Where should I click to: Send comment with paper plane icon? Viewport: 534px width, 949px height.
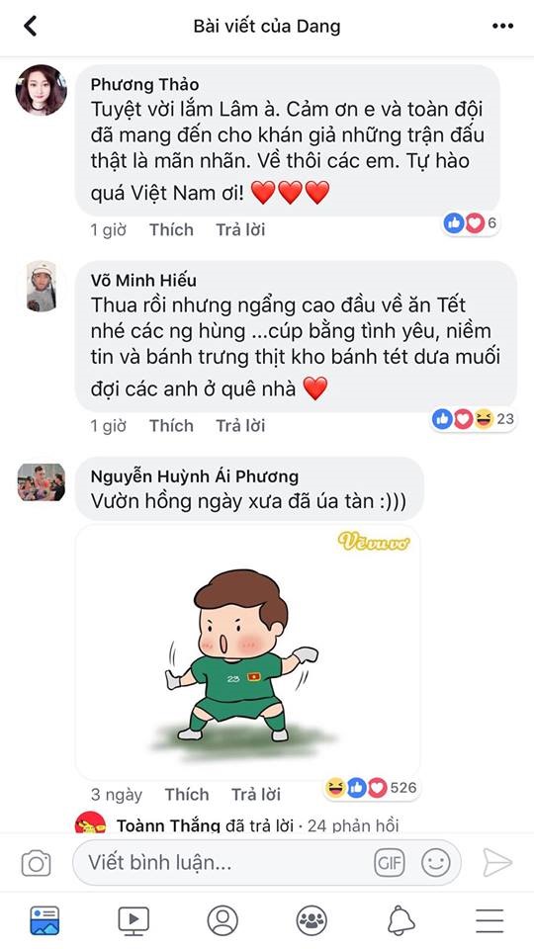[x=497, y=862]
